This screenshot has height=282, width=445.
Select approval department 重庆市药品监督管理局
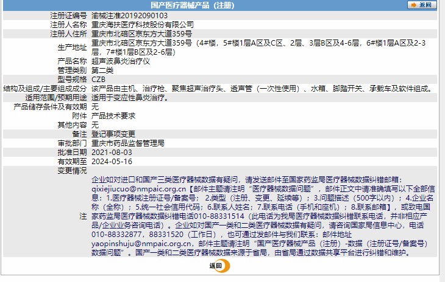(x=128, y=143)
